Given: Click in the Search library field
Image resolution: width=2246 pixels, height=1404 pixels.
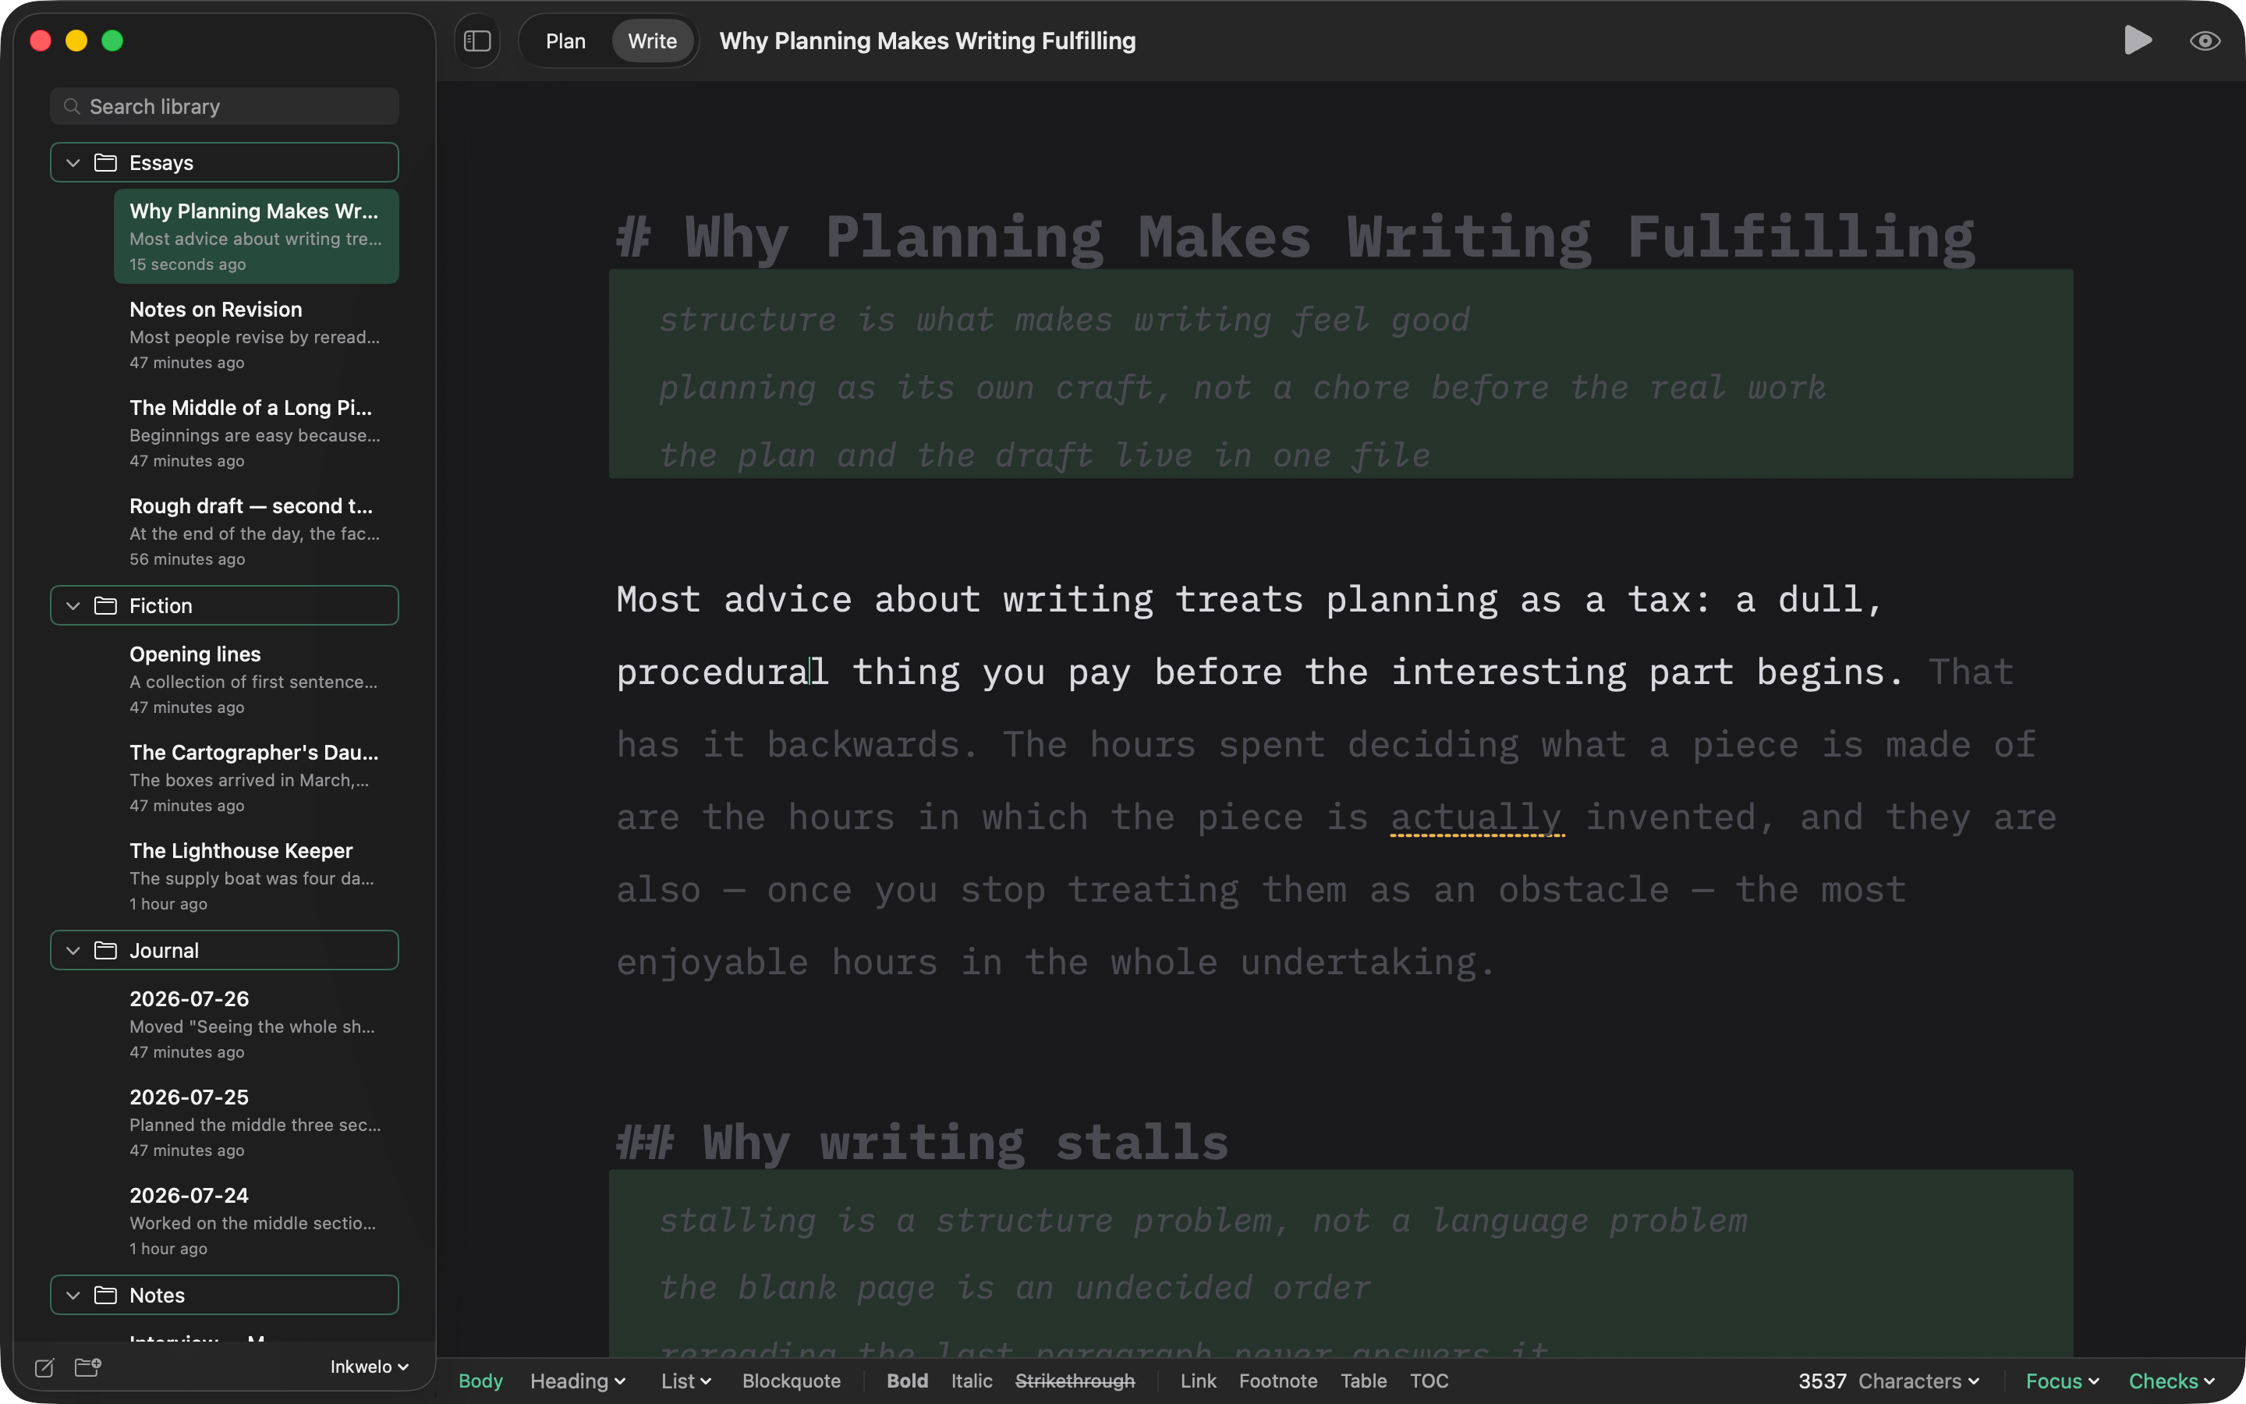Looking at the screenshot, I should pyautogui.click(x=225, y=107).
